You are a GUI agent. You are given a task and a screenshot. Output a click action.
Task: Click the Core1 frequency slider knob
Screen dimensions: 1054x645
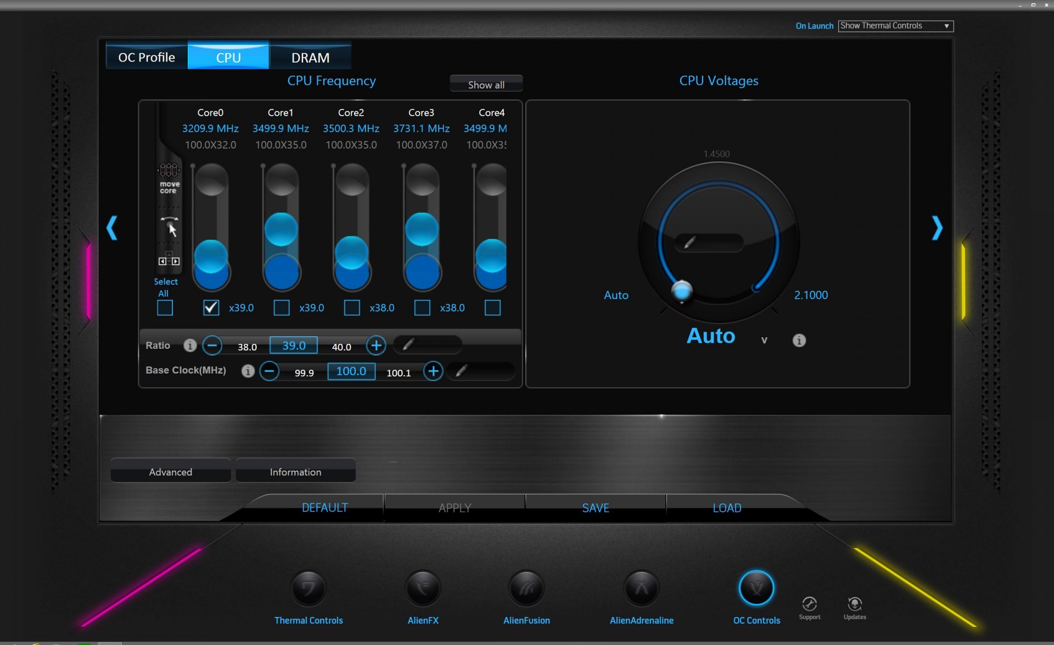pyautogui.click(x=281, y=229)
